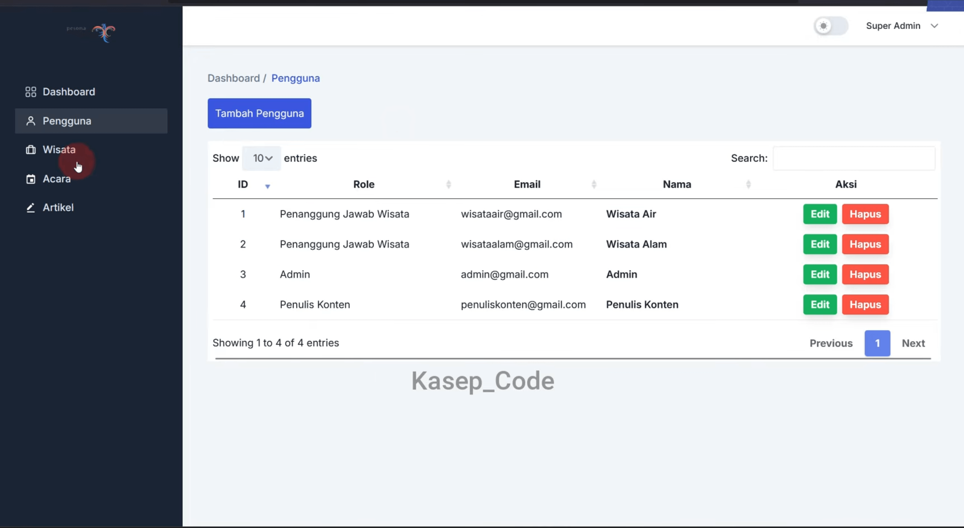Click the penuliskonten@gmail.com email cell
This screenshot has width=964, height=528.
(523, 305)
